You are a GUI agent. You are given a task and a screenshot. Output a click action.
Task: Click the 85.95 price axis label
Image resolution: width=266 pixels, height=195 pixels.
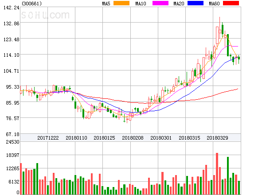click(x=13, y=102)
